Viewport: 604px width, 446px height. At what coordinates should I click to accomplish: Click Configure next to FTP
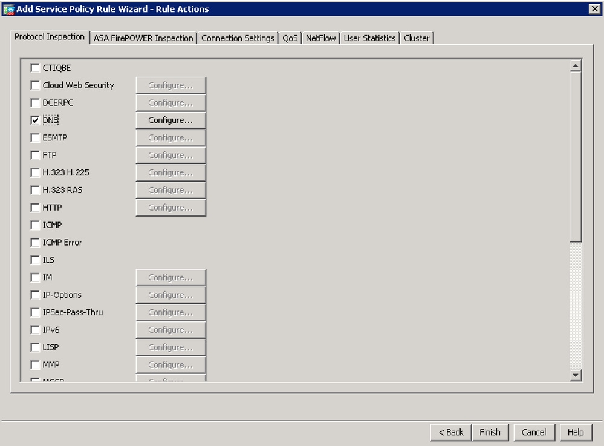pyautogui.click(x=170, y=155)
